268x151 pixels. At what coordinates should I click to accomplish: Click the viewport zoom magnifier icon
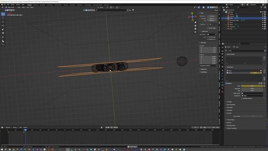(x=196, y=23)
